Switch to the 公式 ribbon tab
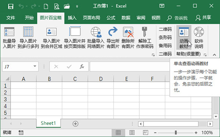The image size is (220, 137). (111, 18)
